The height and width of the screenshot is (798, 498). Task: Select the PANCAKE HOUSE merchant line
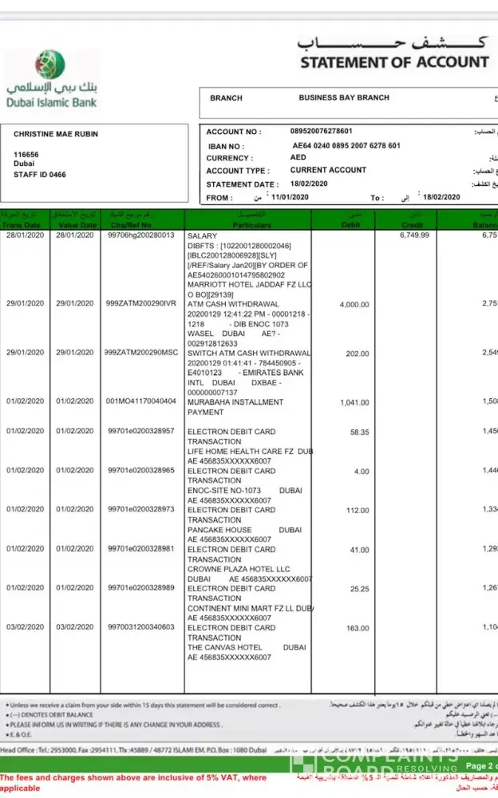click(245, 530)
